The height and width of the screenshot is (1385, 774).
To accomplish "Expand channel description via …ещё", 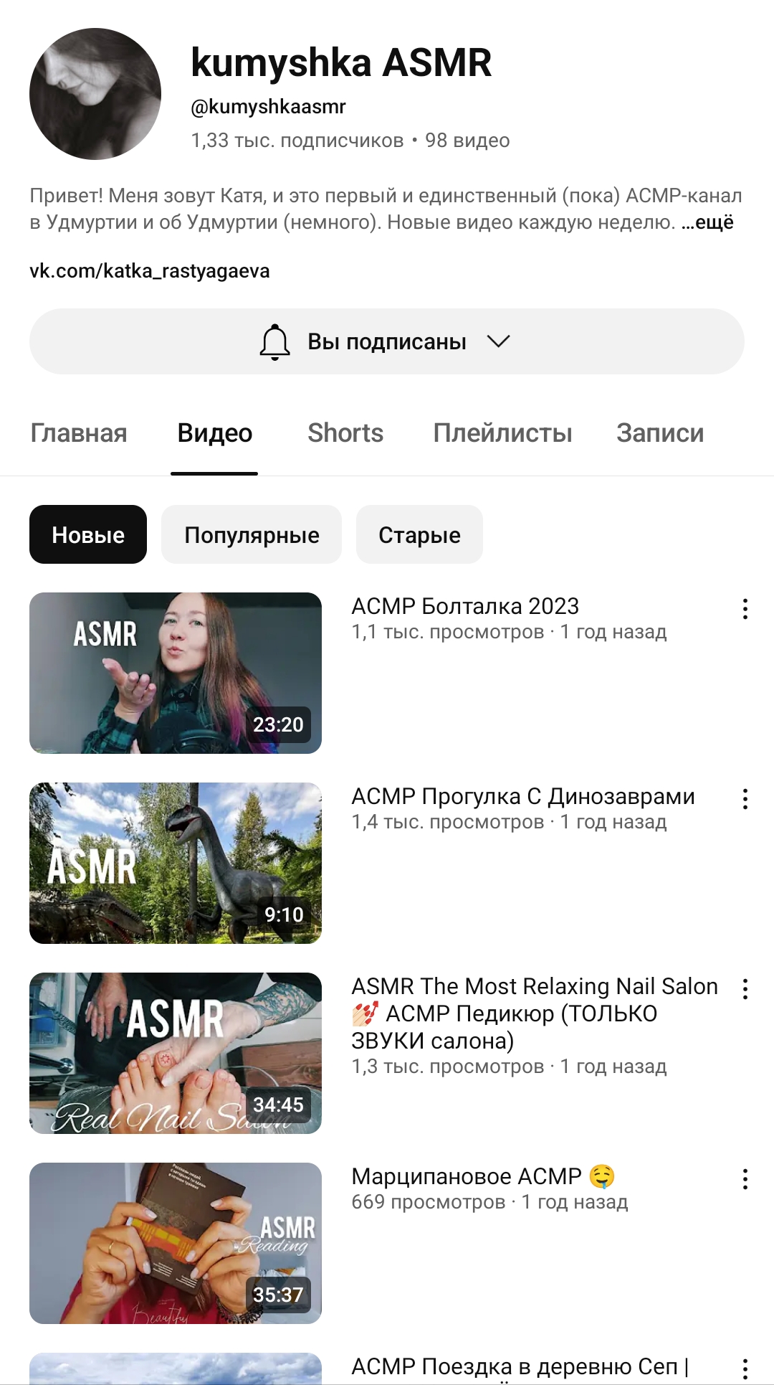I will [x=707, y=222].
